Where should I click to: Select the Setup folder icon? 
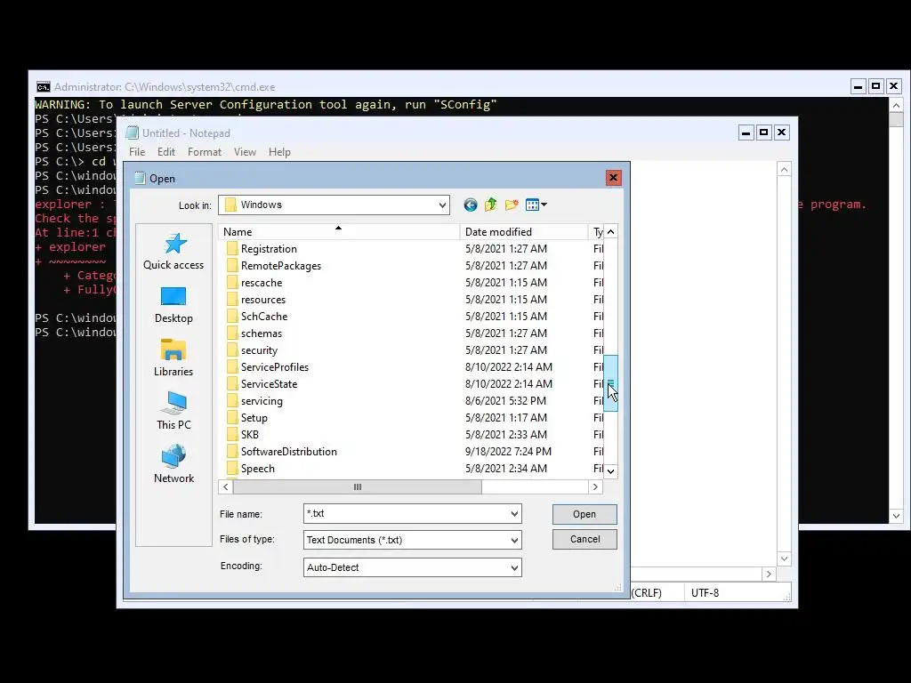click(232, 417)
